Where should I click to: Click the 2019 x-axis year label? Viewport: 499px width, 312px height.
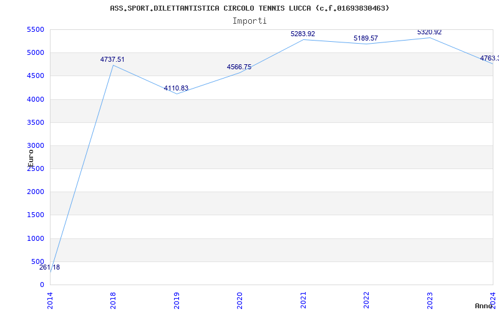[x=177, y=300]
